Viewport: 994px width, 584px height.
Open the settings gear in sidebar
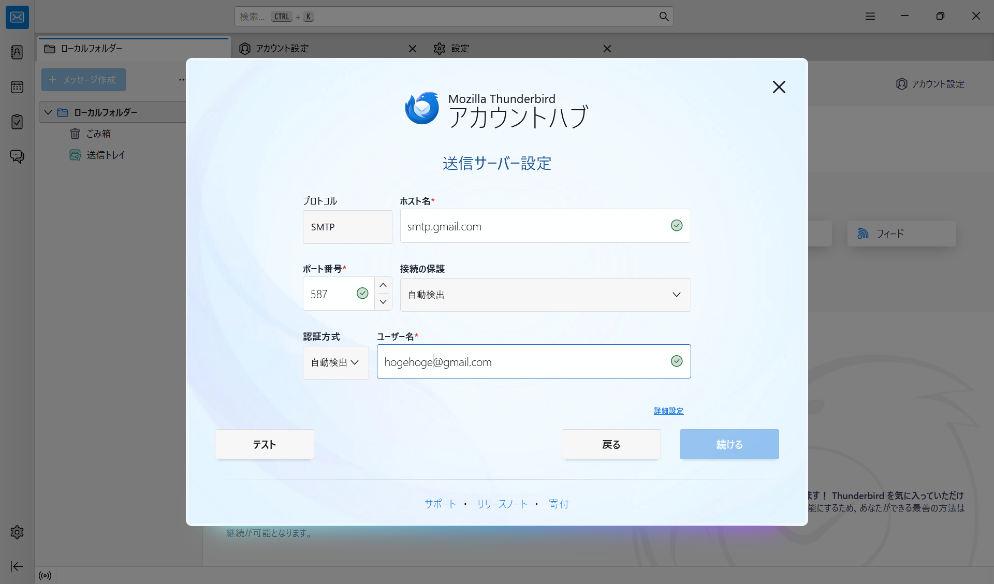tap(17, 532)
